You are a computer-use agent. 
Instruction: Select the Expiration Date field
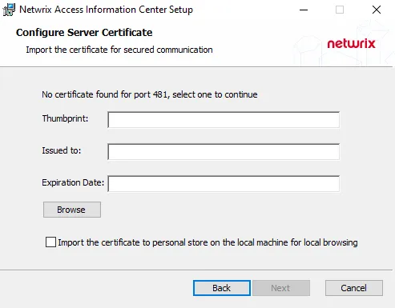click(224, 184)
